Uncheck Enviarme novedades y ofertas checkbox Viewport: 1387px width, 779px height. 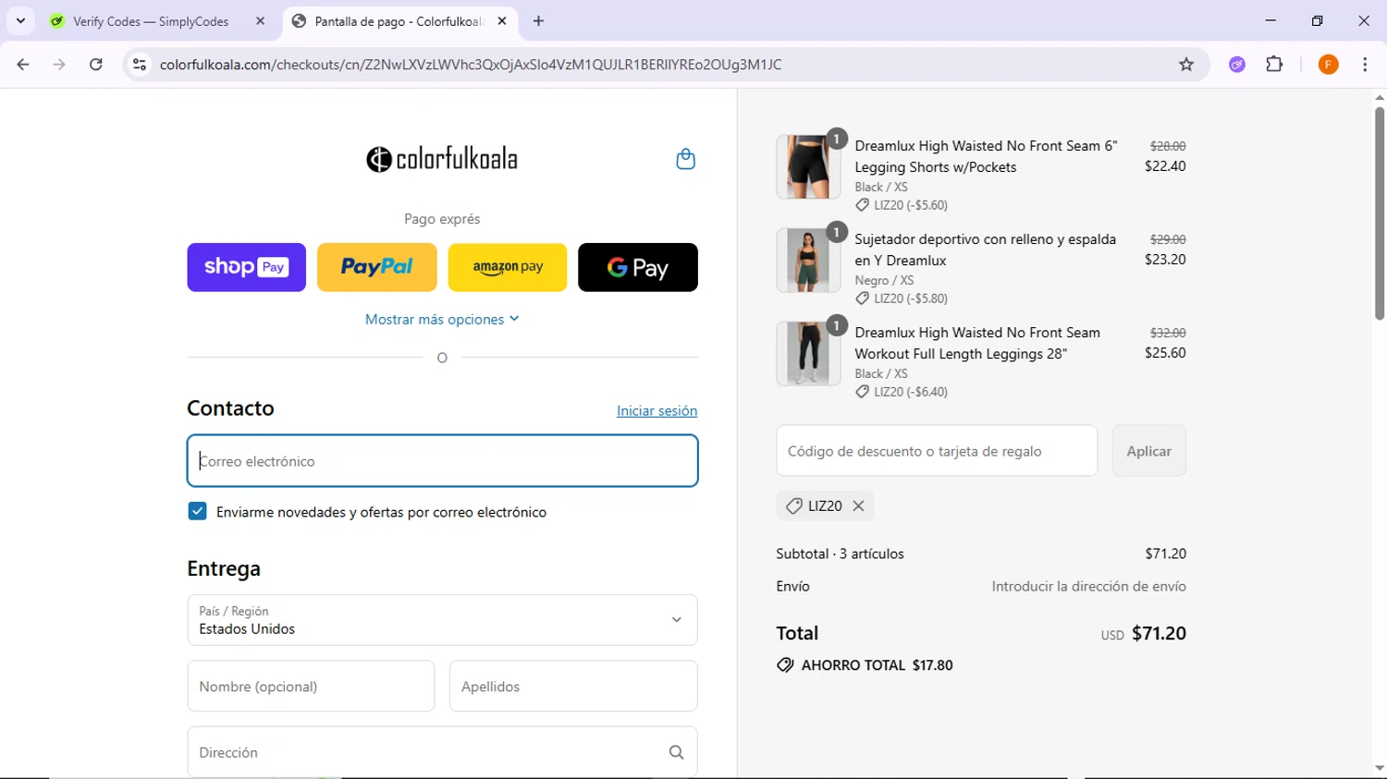pos(197,511)
